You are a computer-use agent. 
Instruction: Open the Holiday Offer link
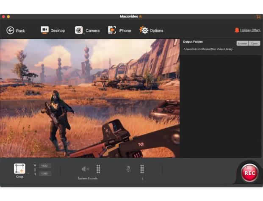coord(250,30)
